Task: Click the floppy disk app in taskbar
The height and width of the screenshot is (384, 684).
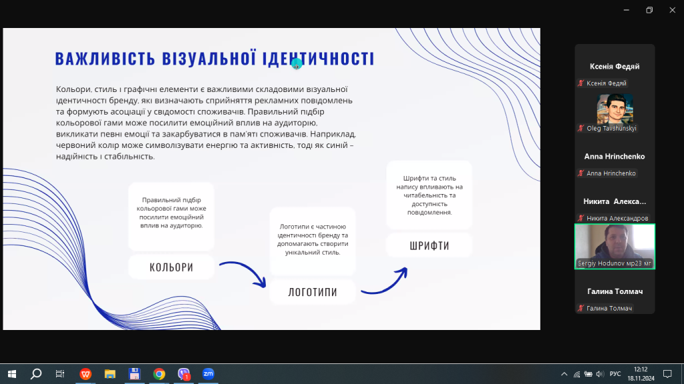Action: pos(134,374)
